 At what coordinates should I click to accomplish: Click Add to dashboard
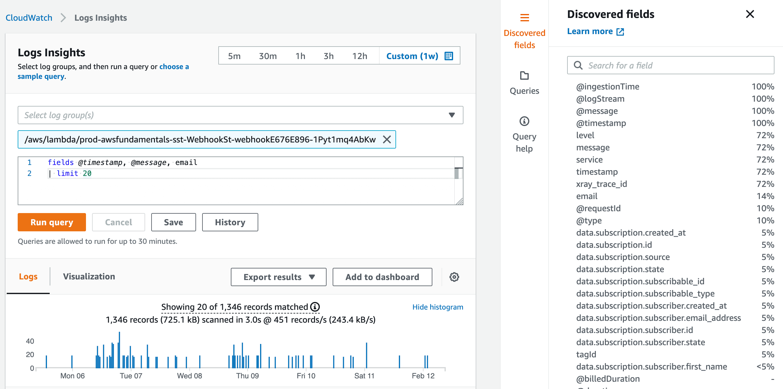tap(382, 277)
